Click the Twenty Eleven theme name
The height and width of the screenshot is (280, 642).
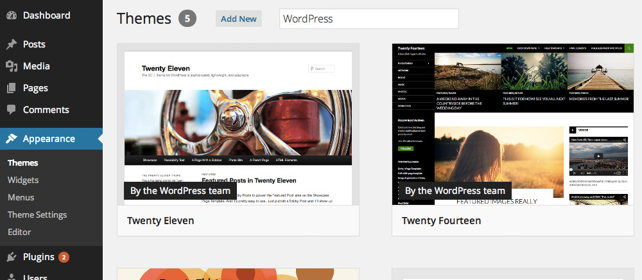160,221
